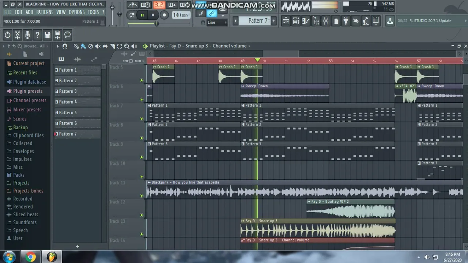
Task: Click the main pitch slider knob
Action: click(120, 14)
